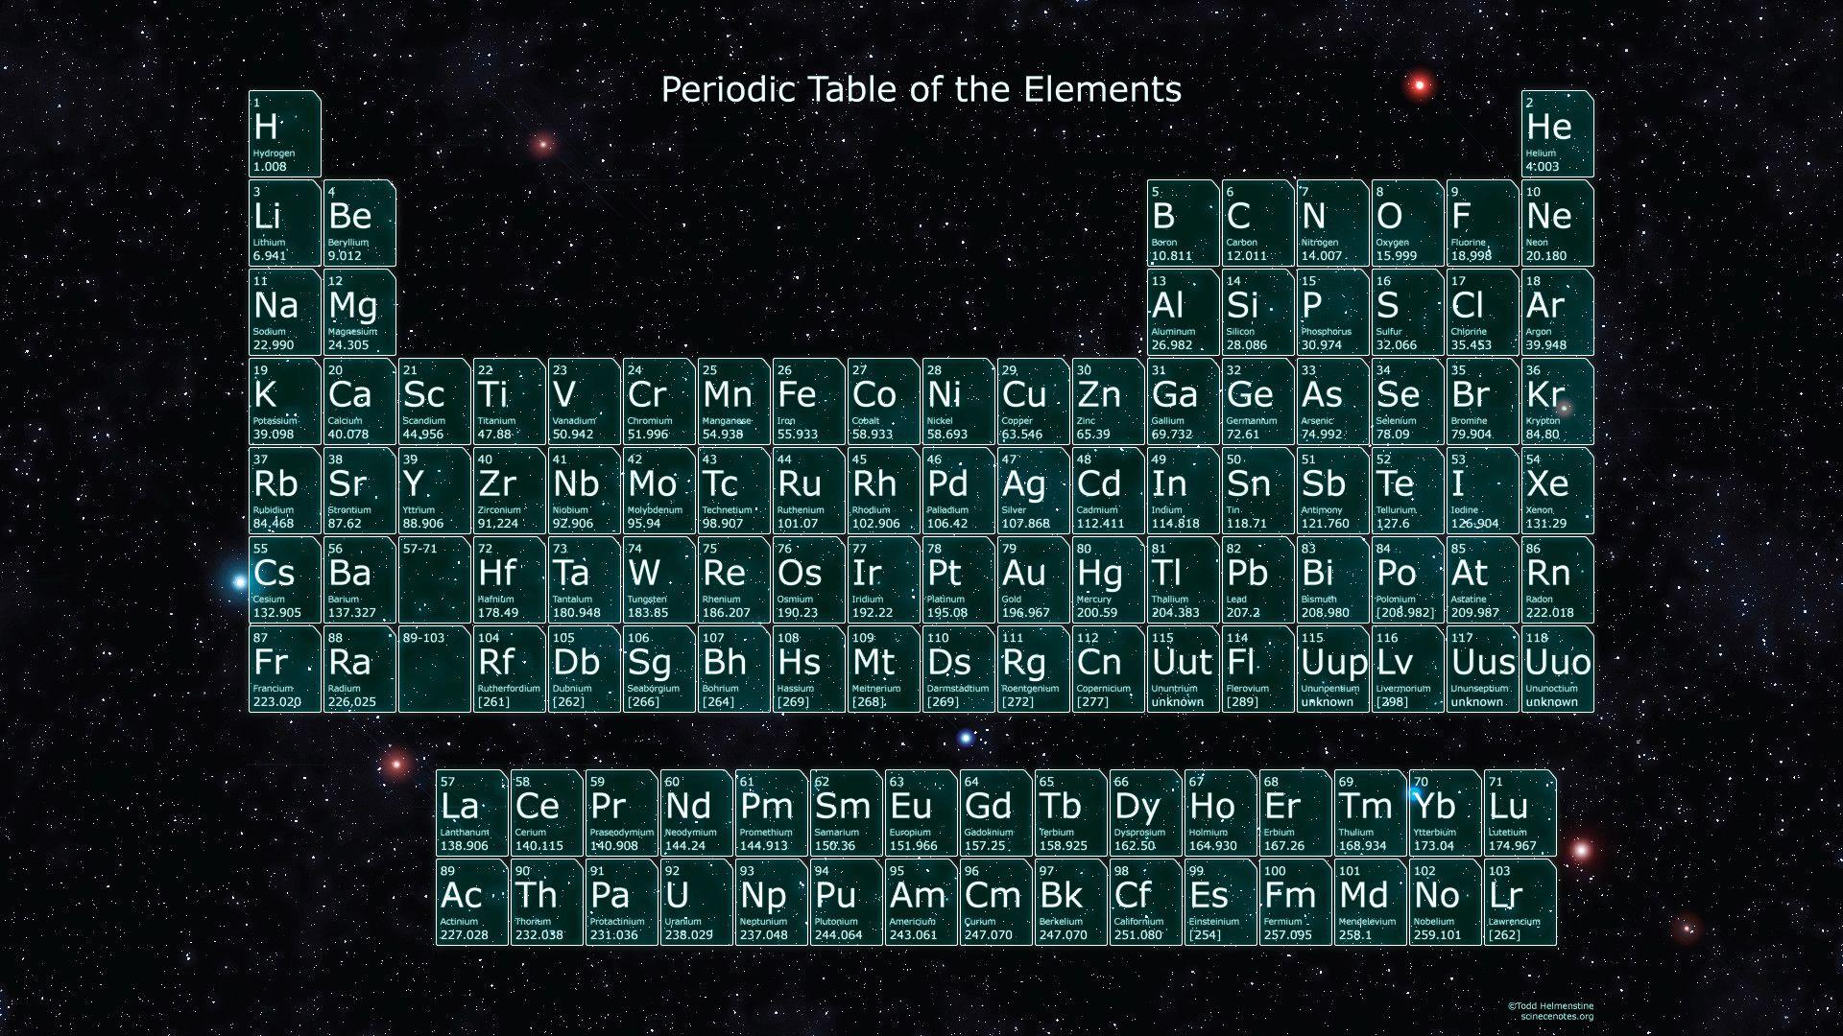
Task: Select the Hydrogen element tile
Action: (x=283, y=132)
